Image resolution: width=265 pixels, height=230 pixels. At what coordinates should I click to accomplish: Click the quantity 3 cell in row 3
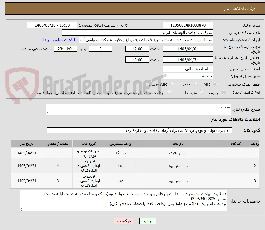click(58, 181)
